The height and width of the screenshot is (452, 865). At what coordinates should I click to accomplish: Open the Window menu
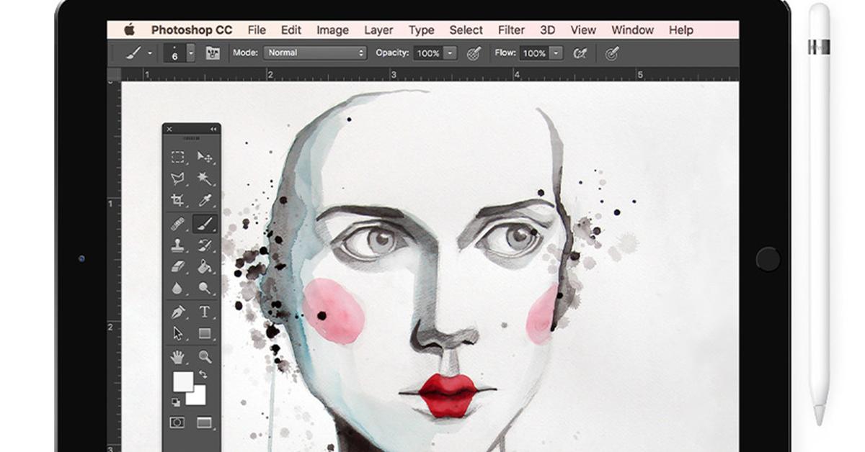pyautogui.click(x=632, y=30)
